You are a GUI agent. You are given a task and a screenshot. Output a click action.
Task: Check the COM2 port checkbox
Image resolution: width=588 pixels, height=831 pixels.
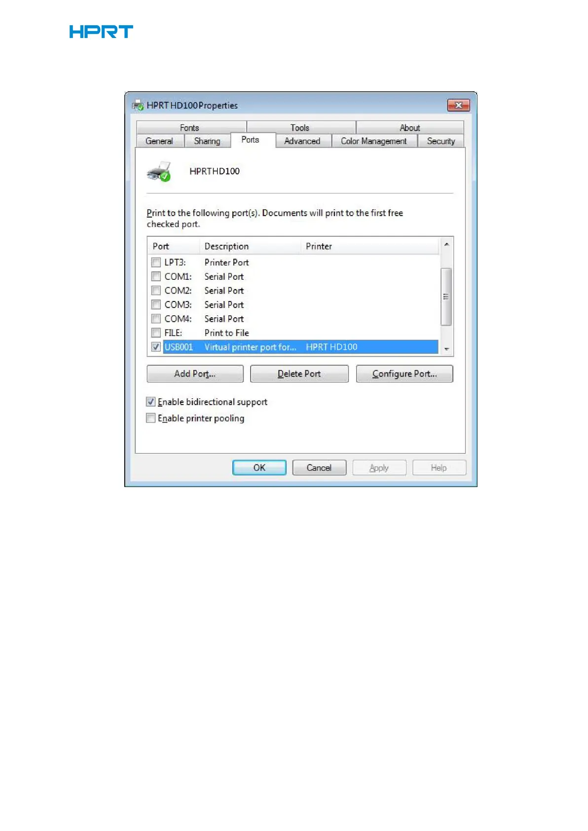156,290
